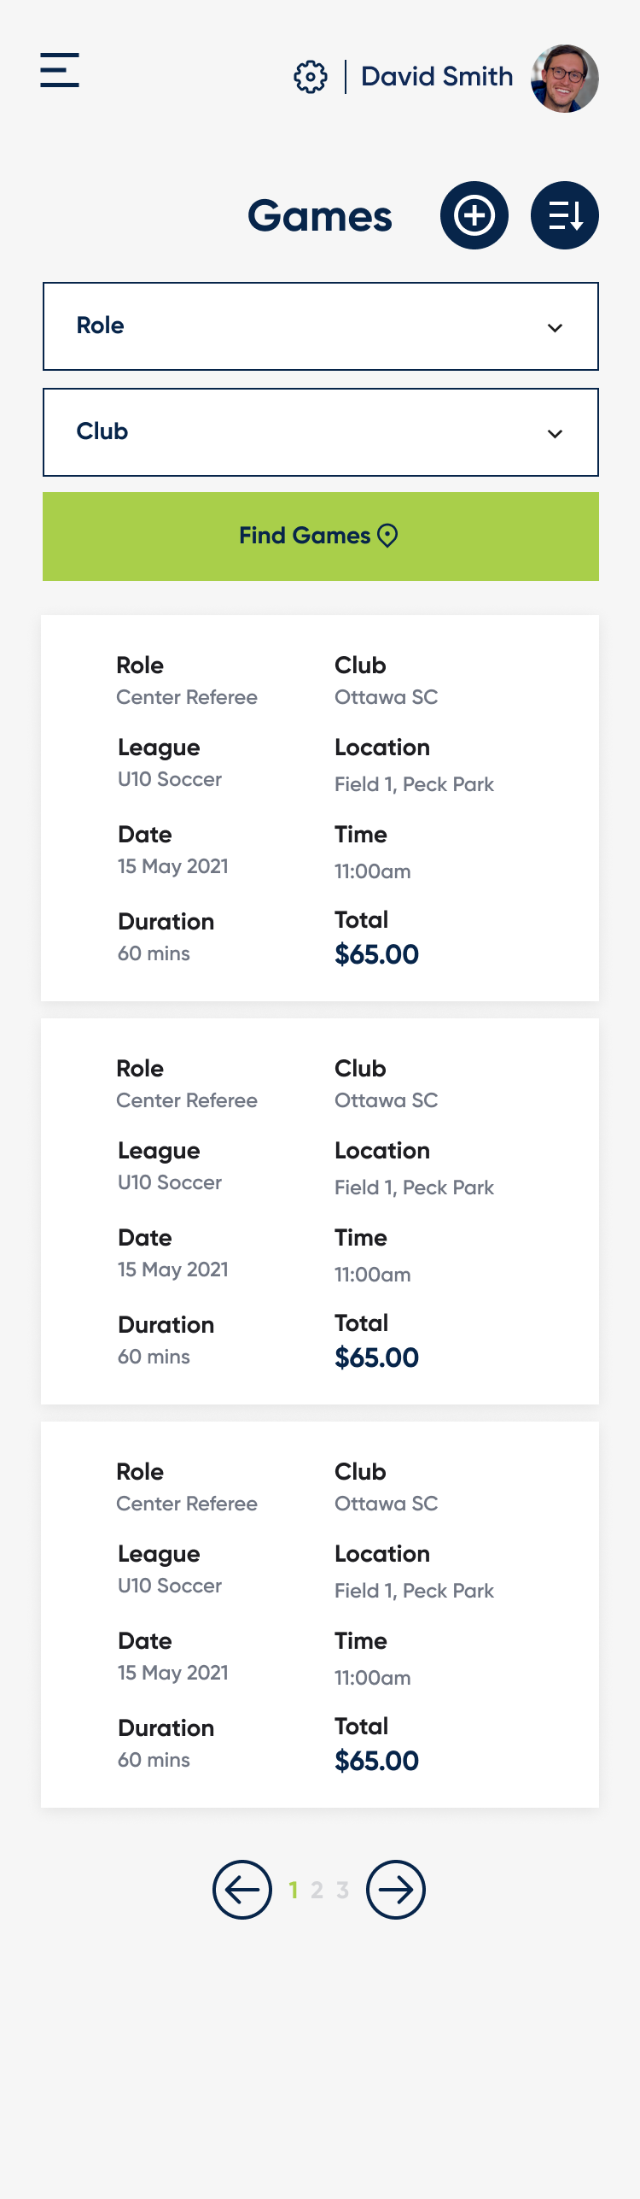Click the location pin in Find Games
640x2199 pixels.
click(387, 536)
